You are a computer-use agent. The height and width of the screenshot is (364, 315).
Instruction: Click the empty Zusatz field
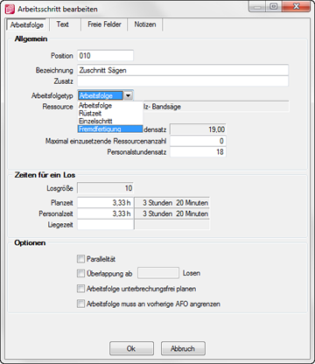[x=183, y=81]
